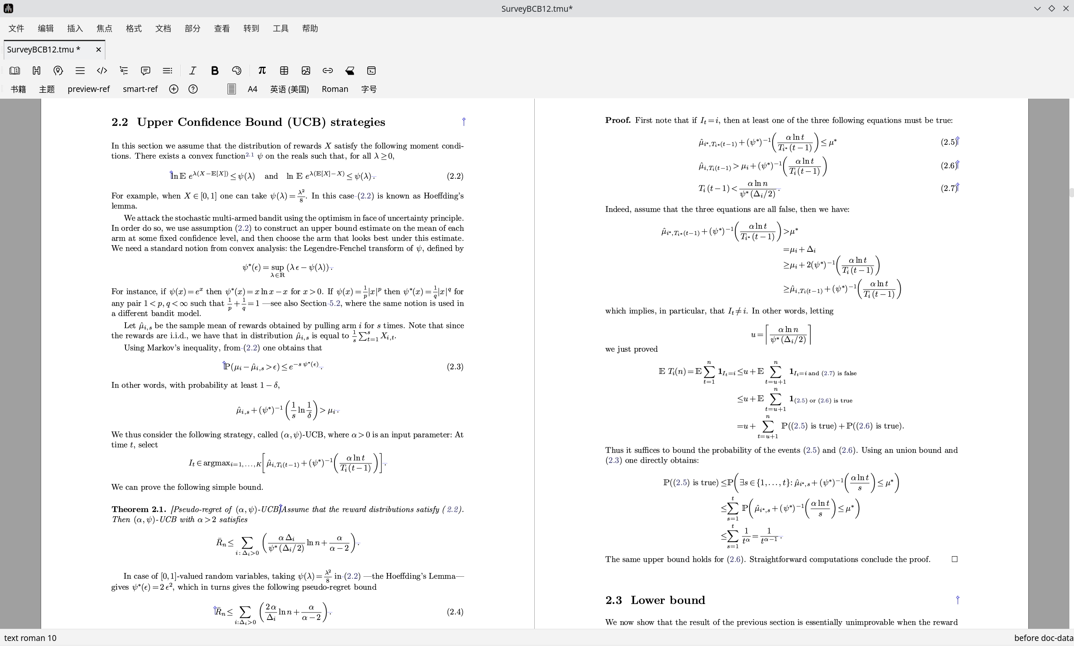Image resolution: width=1074 pixels, height=646 pixels.
Task: Click the hyperlink chain icon
Action: [328, 71]
